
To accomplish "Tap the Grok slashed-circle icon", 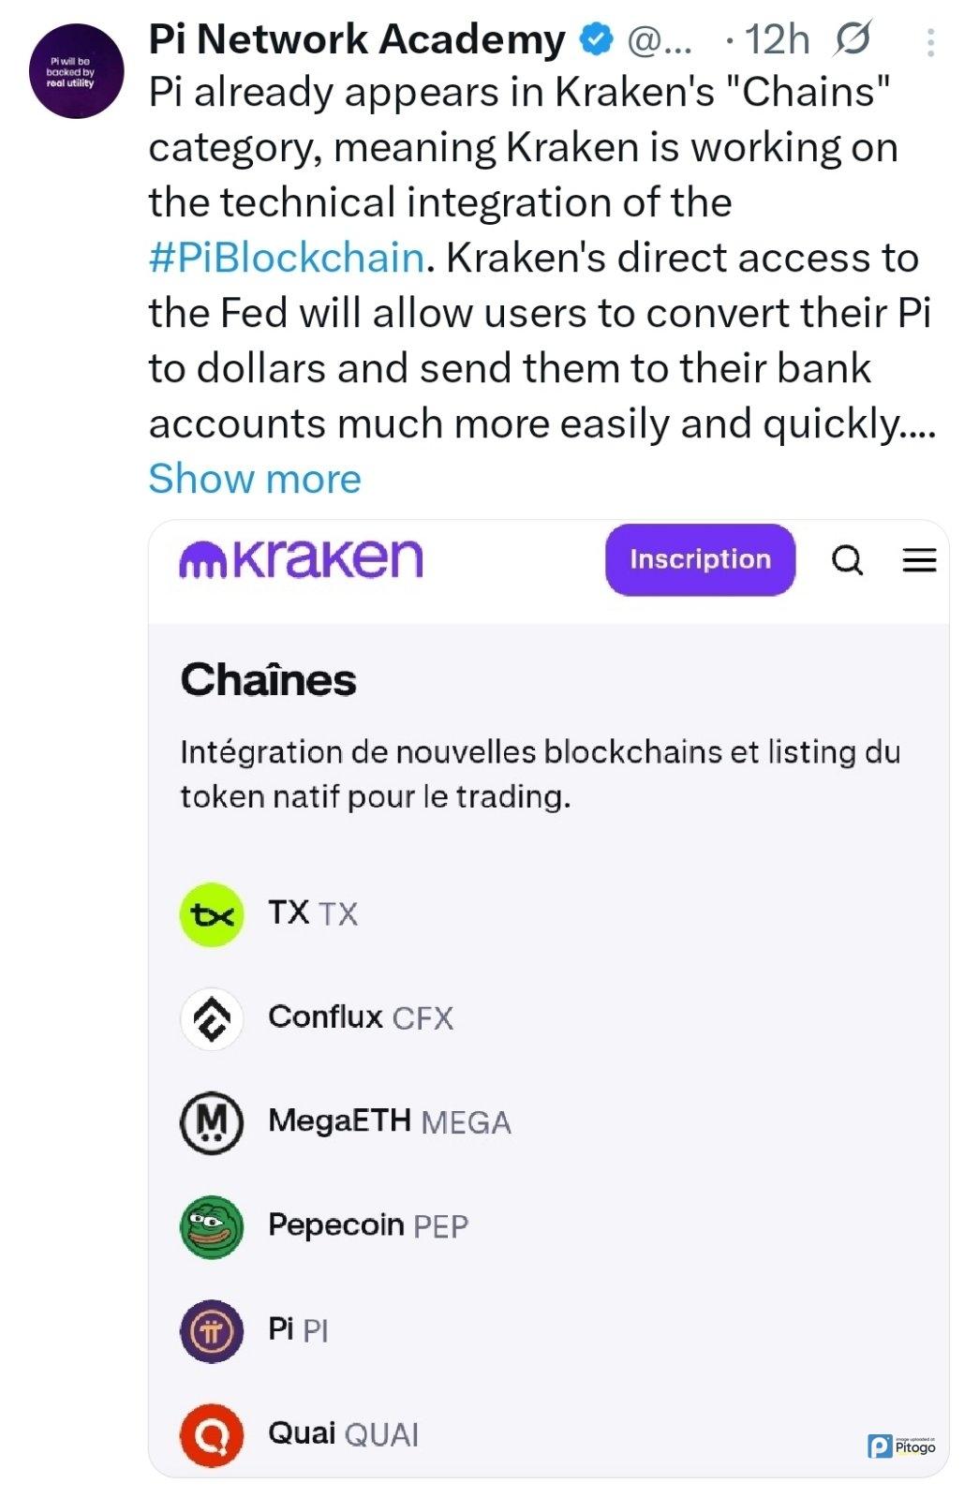I will pos(853,39).
